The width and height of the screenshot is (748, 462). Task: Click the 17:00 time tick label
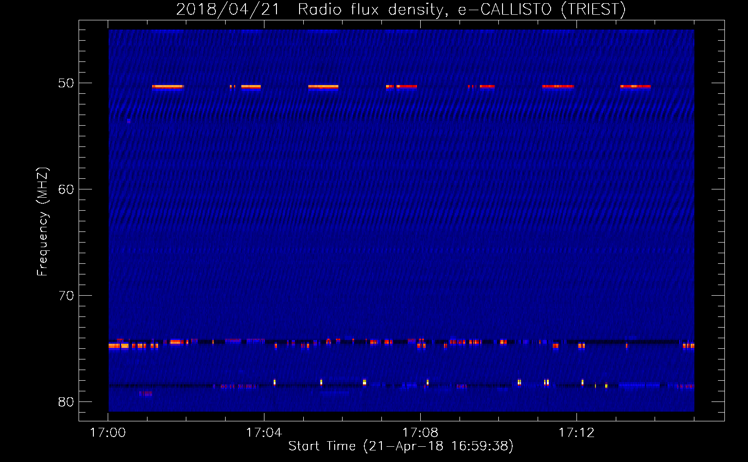tap(108, 433)
